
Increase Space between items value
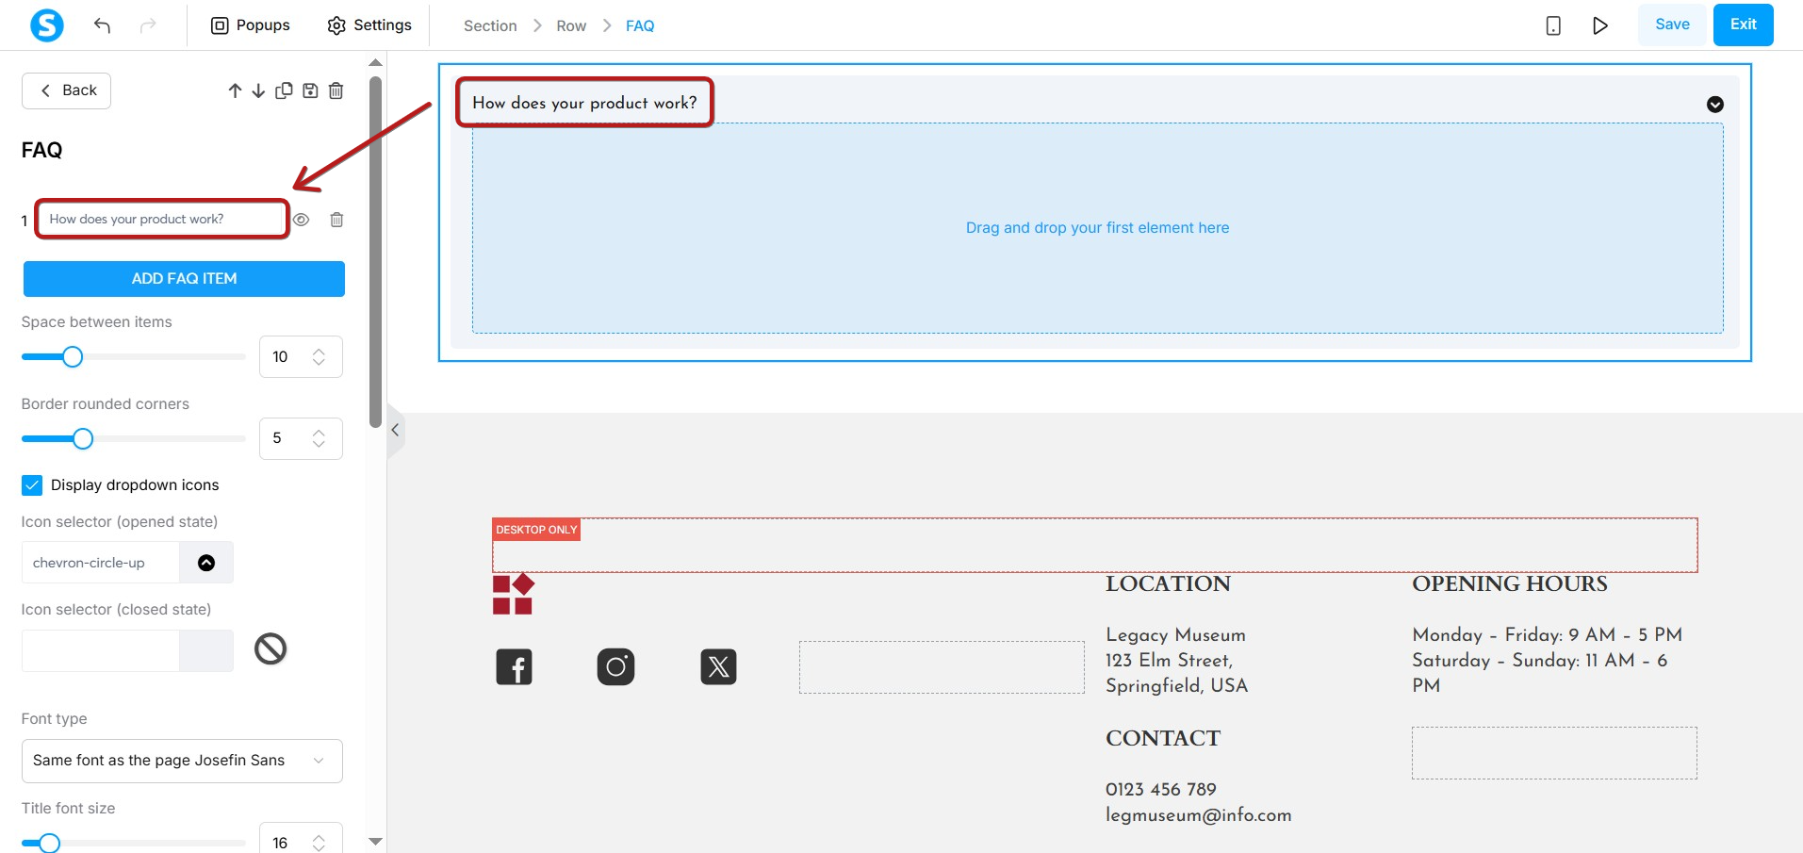319,351
